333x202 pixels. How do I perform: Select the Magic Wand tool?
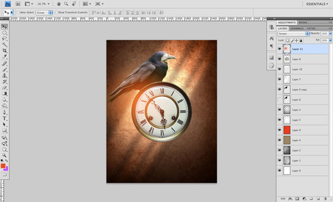(x=4, y=44)
